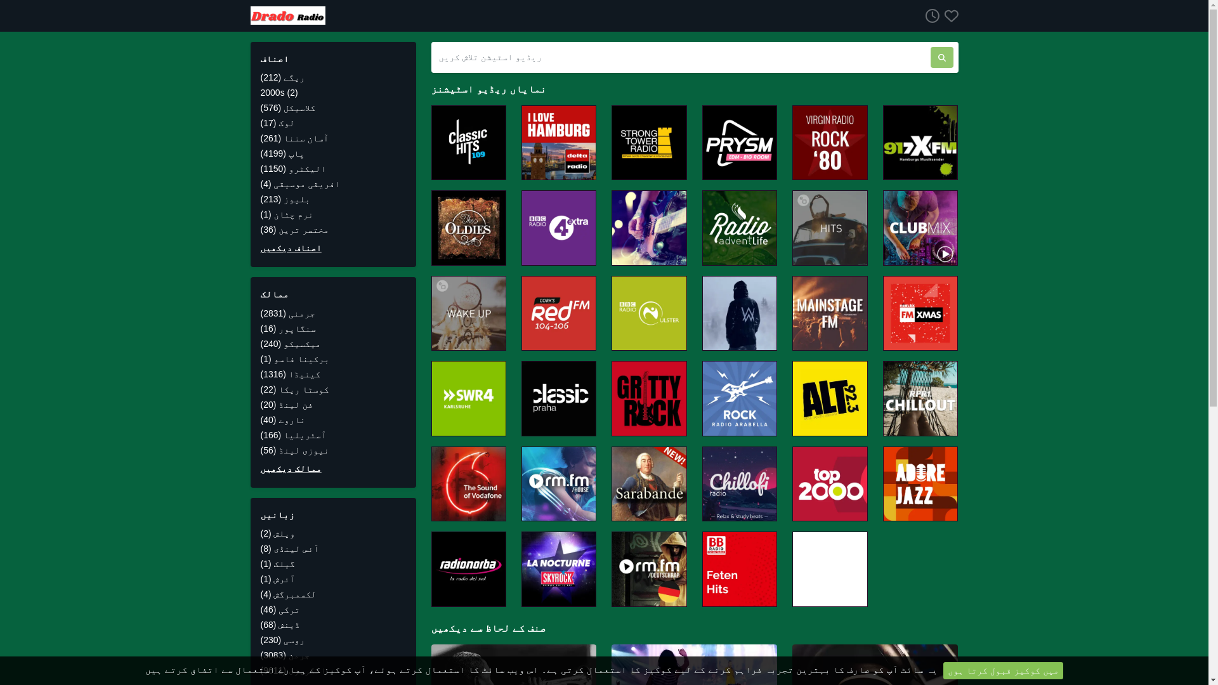Open Clubmix station tile
Image resolution: width=1218 pixels, height=685 pixels.
[x=920, y=228]
